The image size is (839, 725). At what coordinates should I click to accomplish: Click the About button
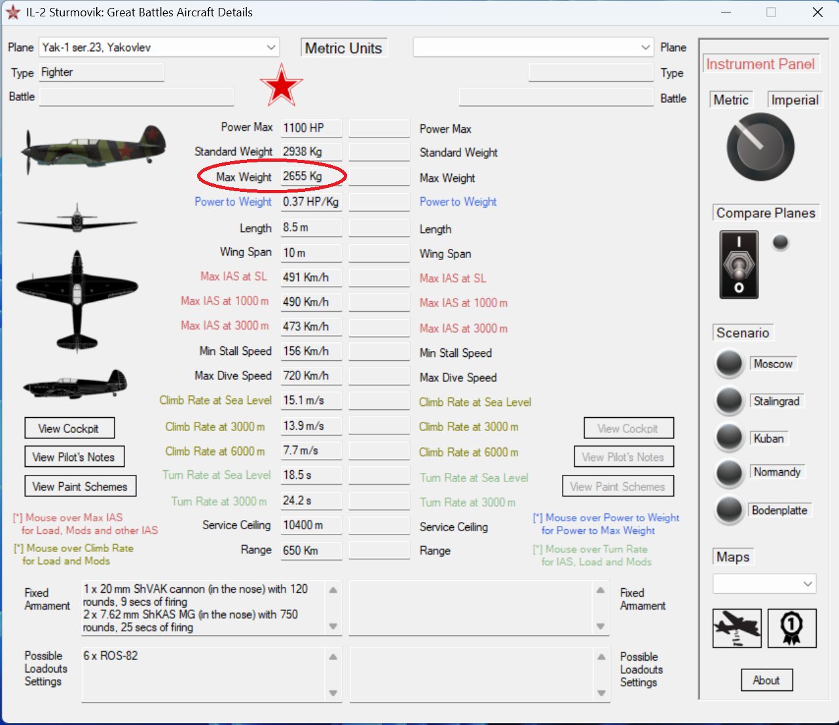coord(766,680)
